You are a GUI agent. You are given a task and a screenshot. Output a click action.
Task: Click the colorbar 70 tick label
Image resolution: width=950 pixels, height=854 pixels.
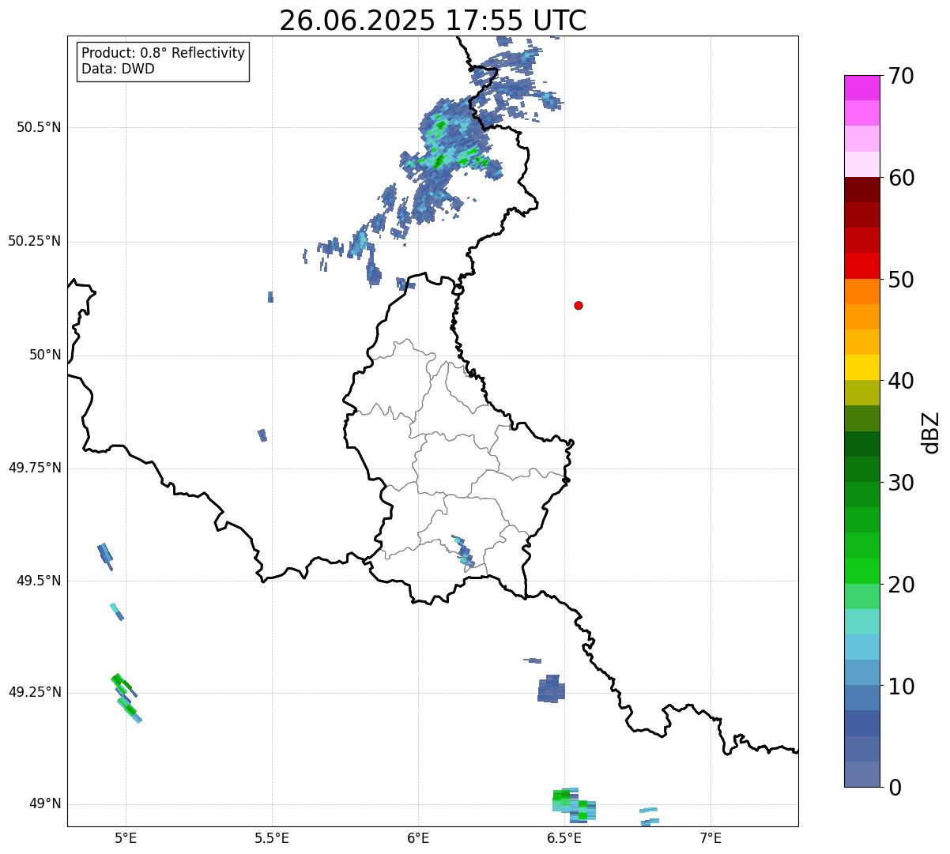[x=901, y=76]
